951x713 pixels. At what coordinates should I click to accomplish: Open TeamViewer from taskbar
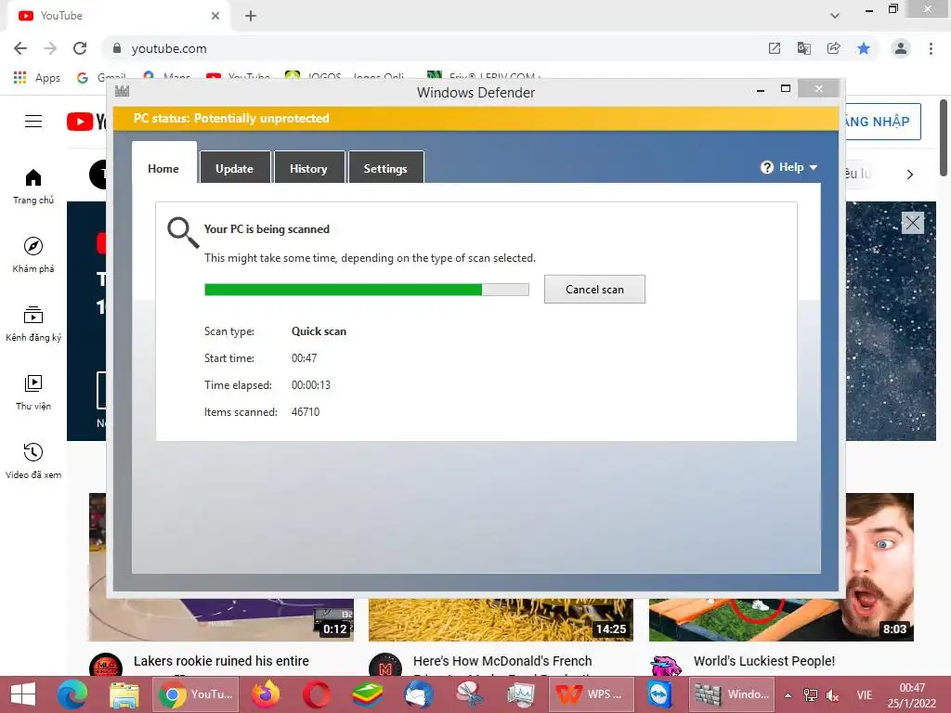660,694
